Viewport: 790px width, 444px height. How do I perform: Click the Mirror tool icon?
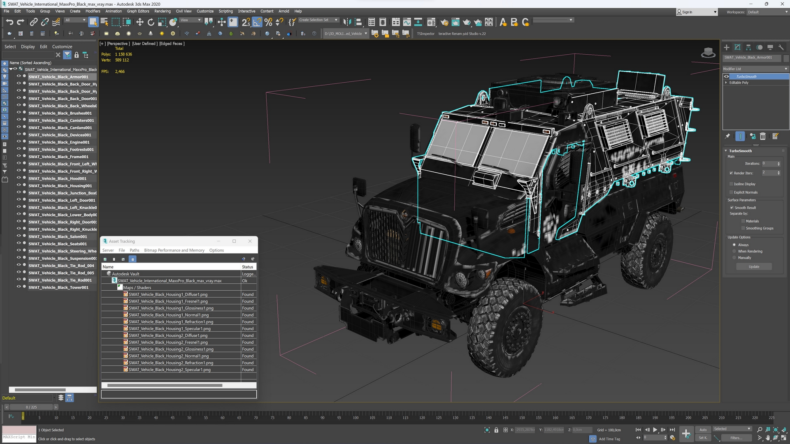tap(347, 22)
